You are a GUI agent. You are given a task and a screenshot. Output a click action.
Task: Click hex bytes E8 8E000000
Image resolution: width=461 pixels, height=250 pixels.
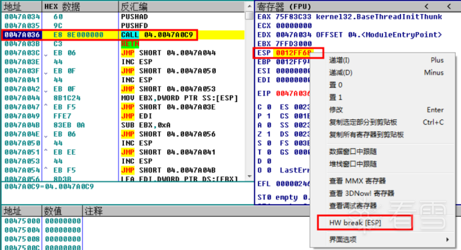point(78,35)
